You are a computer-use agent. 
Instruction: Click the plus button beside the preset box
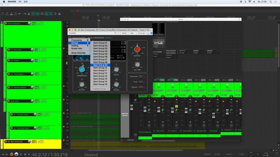[119, 33]
